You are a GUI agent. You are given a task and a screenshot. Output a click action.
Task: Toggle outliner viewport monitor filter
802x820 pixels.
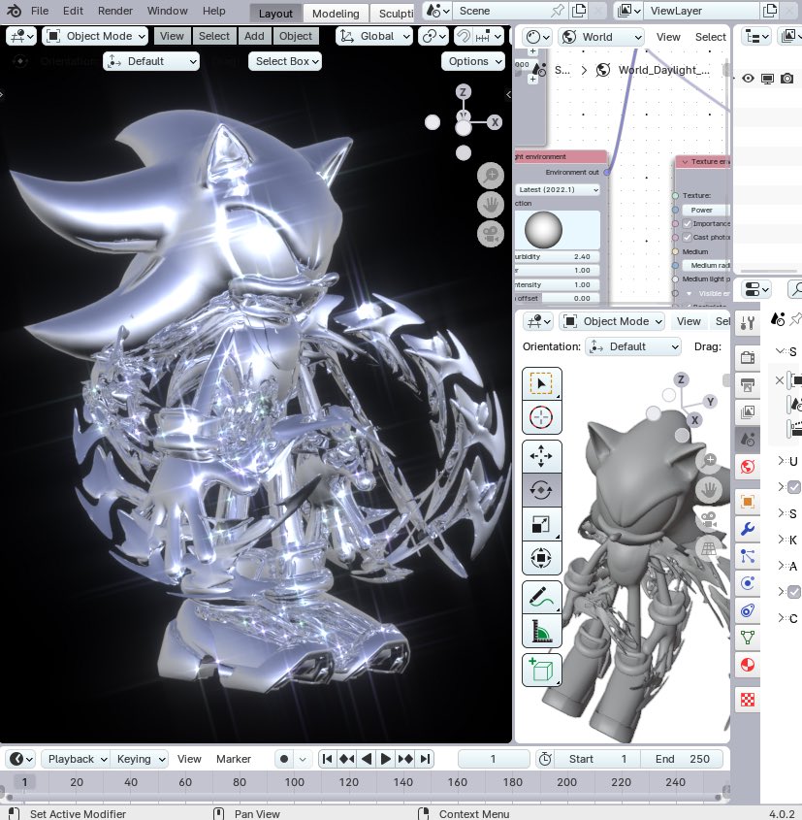pyautogui.click(x=767, y=79)
